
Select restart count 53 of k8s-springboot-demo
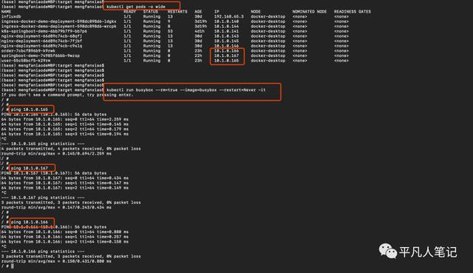pos(170,31)
